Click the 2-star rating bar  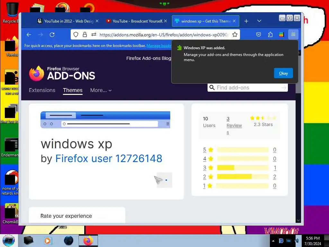(x=243, y=177)
